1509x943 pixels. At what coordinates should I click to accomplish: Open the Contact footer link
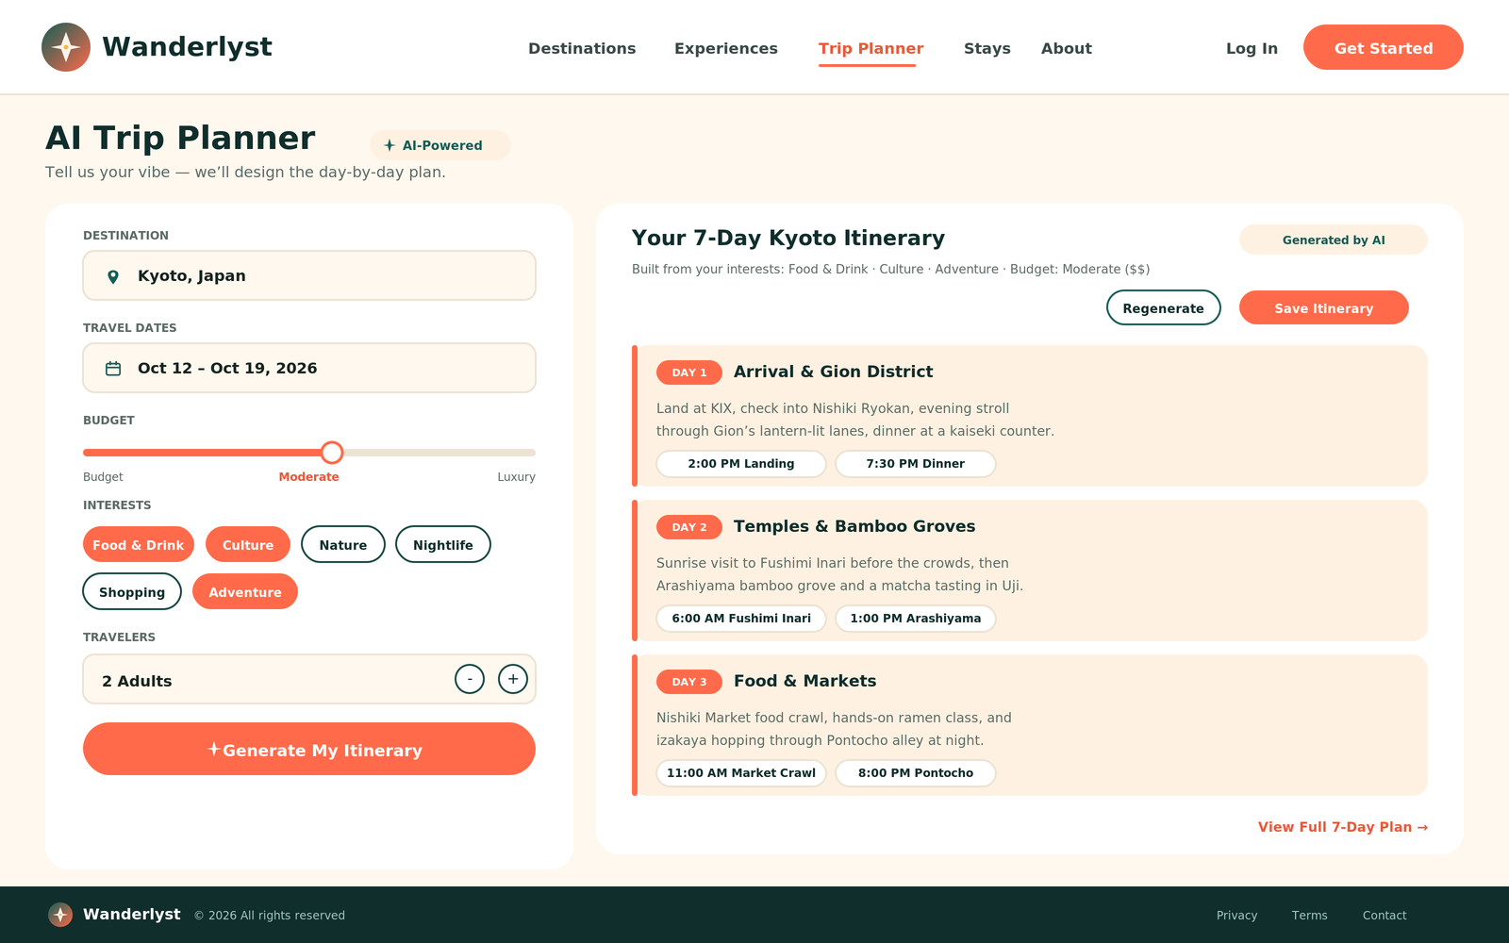tap(1385, 916)
